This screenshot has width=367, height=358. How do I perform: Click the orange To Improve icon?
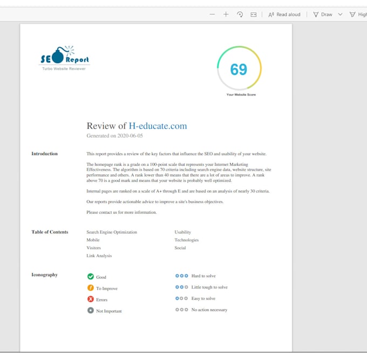(x=91, y=288)
